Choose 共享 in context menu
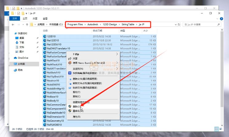Screen dimensions: 229x137 (93, 58)
